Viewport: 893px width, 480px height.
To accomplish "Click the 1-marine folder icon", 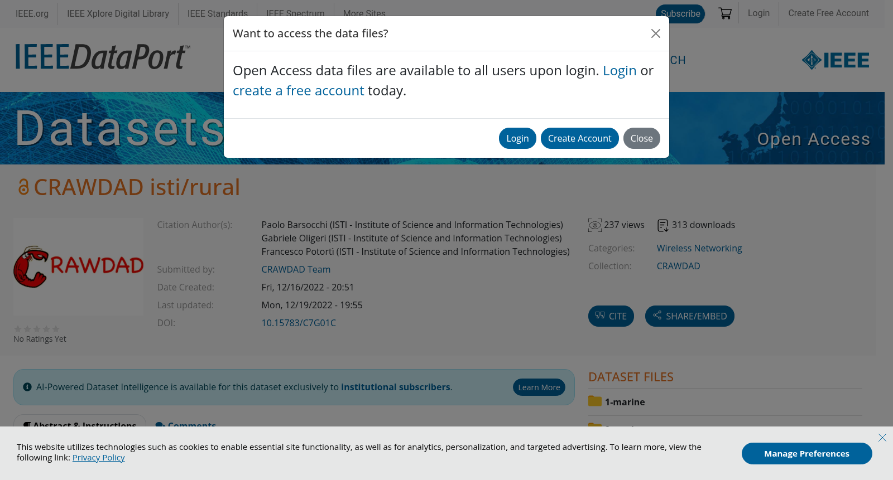I will pyautogui.click(x=595, y=401).
